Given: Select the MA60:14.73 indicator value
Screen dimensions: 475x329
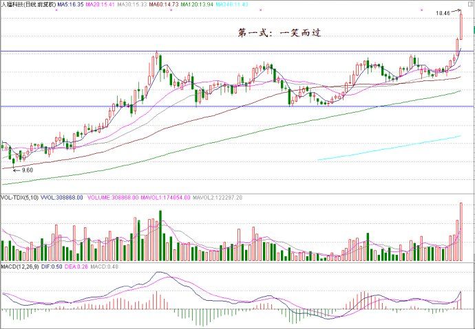Looking at the screenshot, I should coord(164,5).
